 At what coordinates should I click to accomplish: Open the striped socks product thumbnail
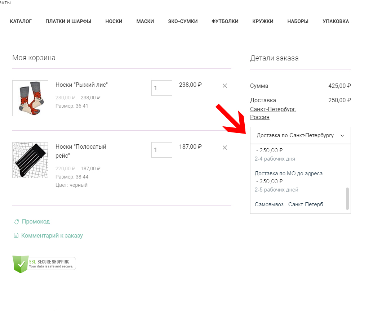[30, 160]
